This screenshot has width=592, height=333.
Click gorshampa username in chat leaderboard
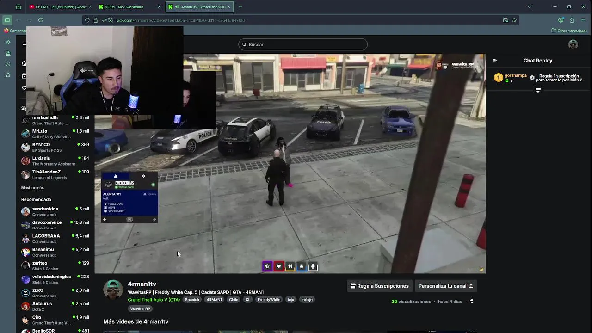pyautogui.click(x=516, y=75)
